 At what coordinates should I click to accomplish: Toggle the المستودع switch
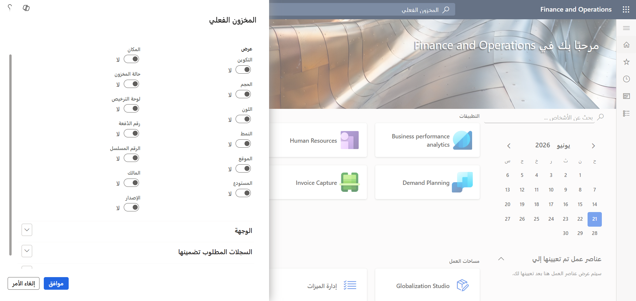point(243,193)
